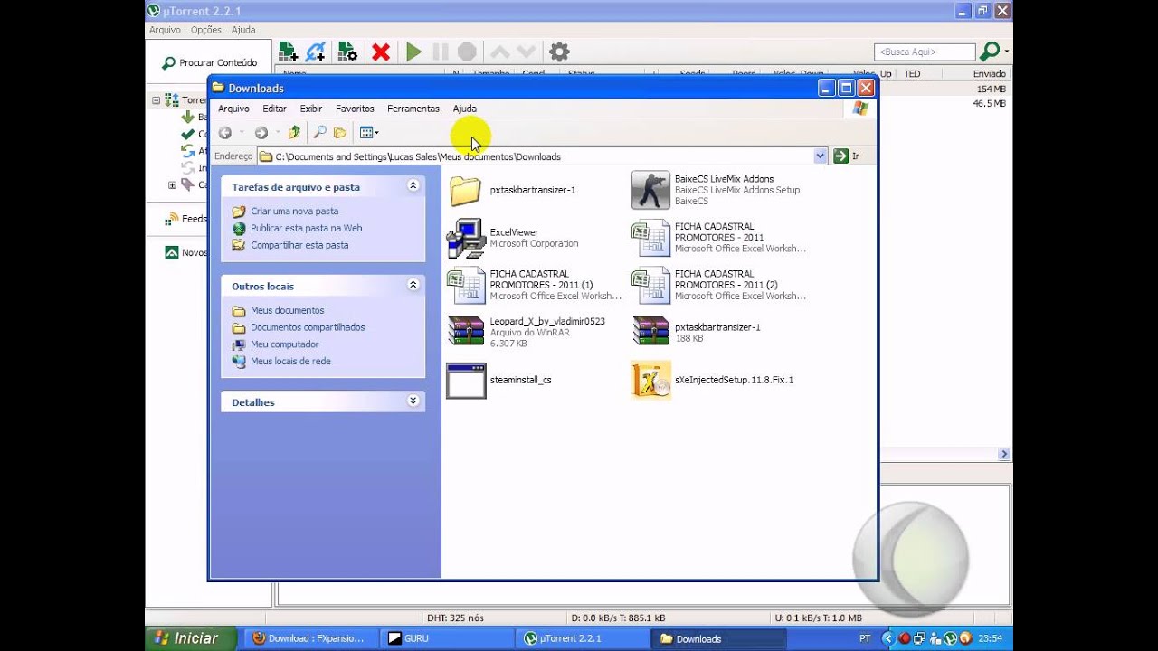Click green Start play icon in µTorrent
1158x651 pixels.
pyautogui.click(x=413, y=52)
